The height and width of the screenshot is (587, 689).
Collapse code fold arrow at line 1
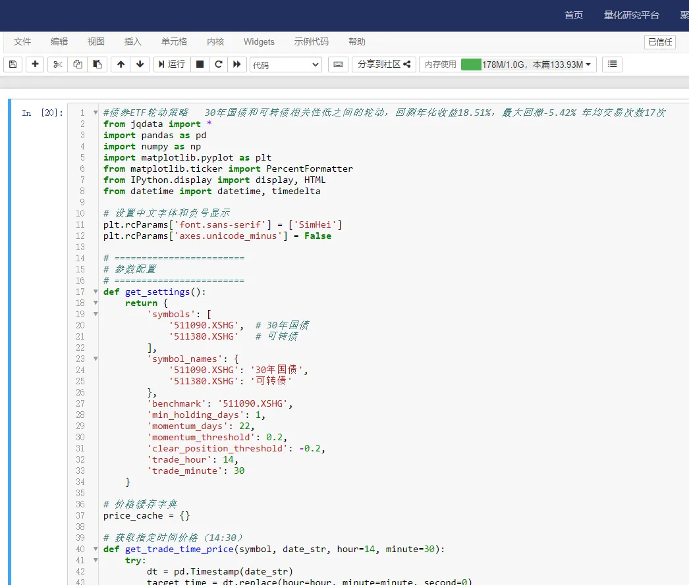(96, 113)
